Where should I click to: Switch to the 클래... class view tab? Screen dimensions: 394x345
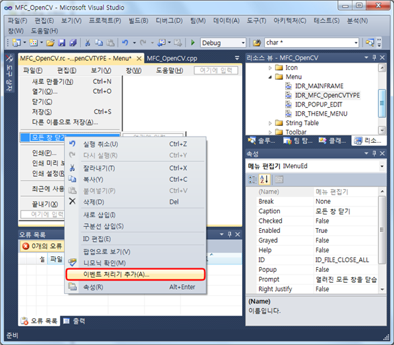click(x=332, y=141)
